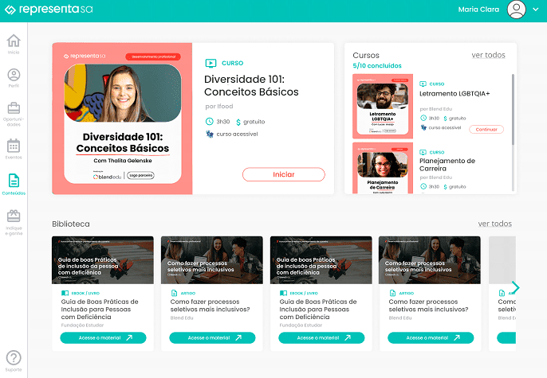Click the CURSO video icon on the featured course

point(211,63)
